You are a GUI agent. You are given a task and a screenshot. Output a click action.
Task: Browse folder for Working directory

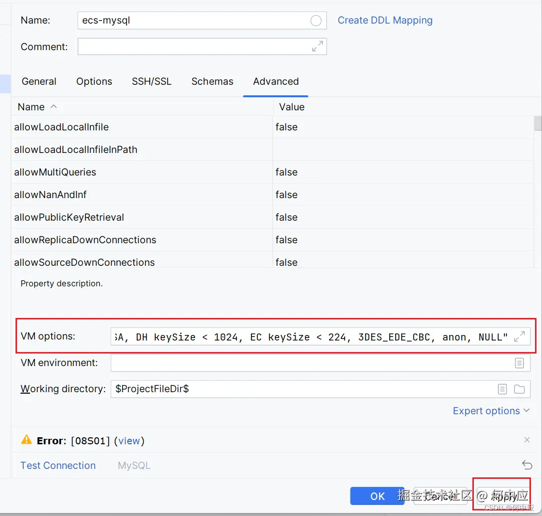[519, 389]
